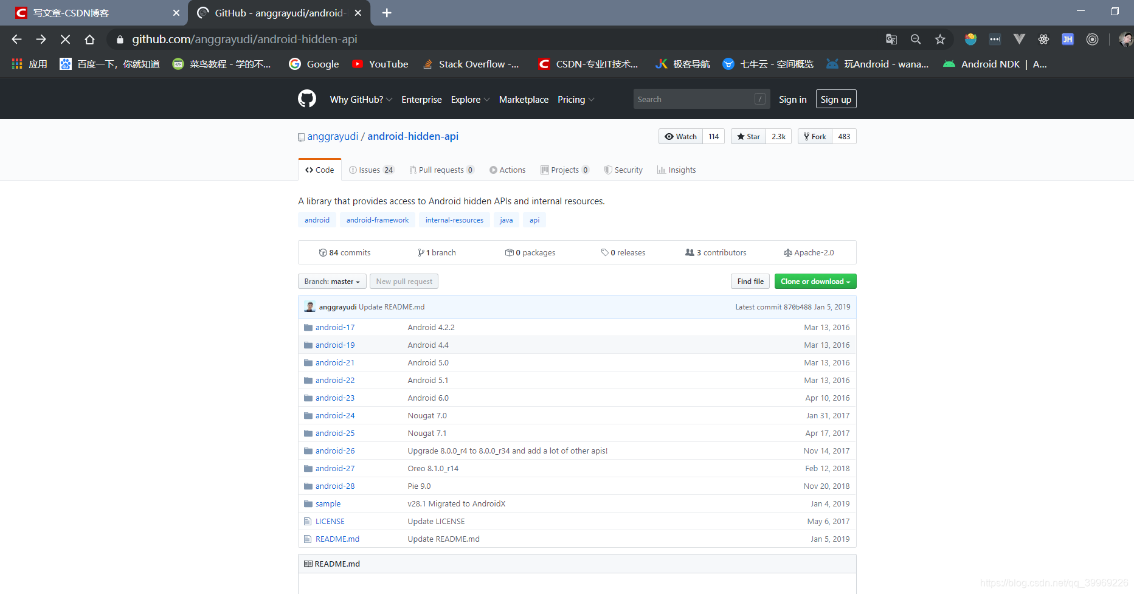Open the android-28 folder
The height and width of the screenshot is (594, 1134).
coord(335,486)
